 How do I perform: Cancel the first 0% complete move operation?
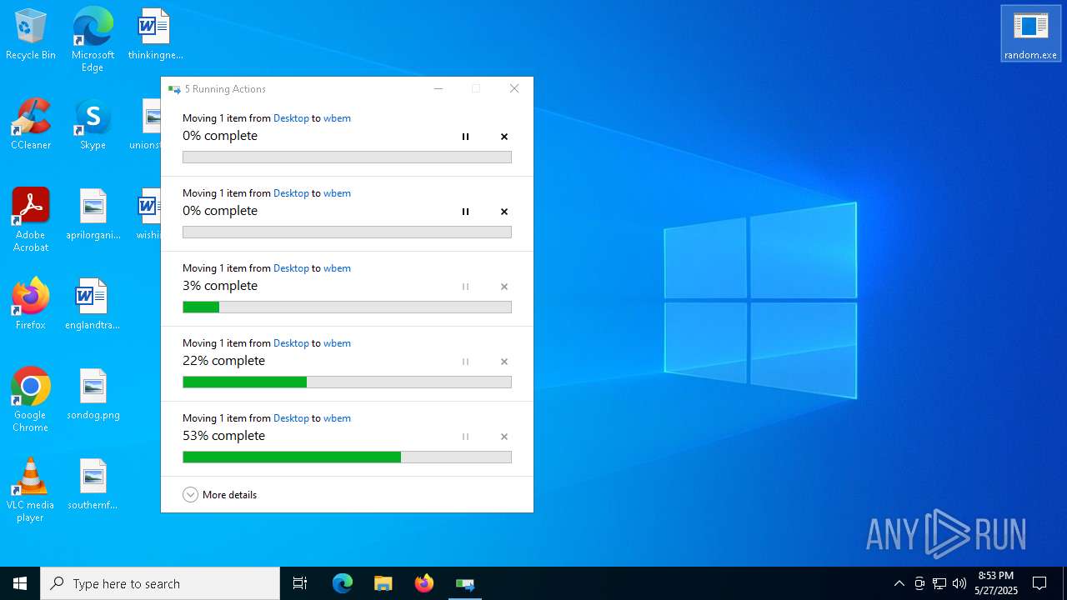click(x=503, y=137)
